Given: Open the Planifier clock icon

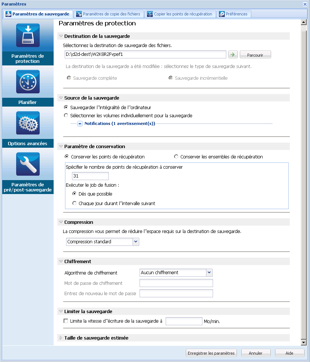Looking at the screenshot, I should pos(28,82).
